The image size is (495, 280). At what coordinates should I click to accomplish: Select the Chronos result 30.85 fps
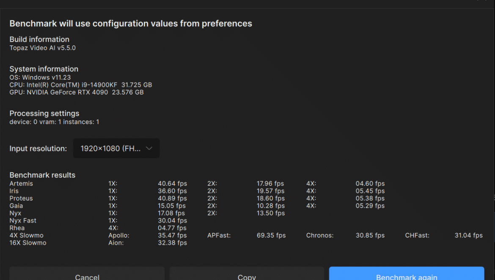pyautogui.click(x=370, y=236)
